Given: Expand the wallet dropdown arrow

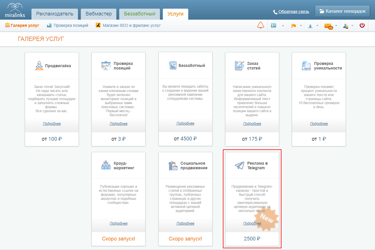Looking at the screenshot, I should tap(283, 26).
